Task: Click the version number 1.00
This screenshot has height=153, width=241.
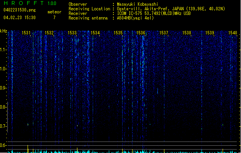Action: point(52,3)
